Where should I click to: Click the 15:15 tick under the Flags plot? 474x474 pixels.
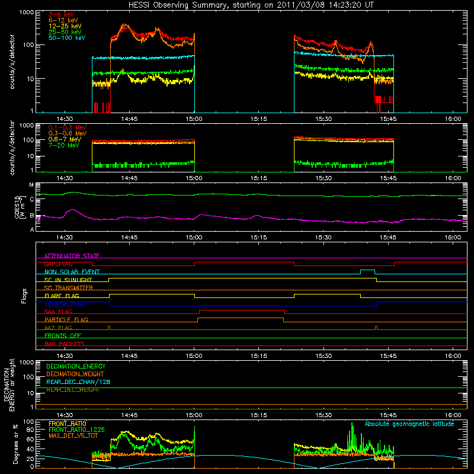258,356
